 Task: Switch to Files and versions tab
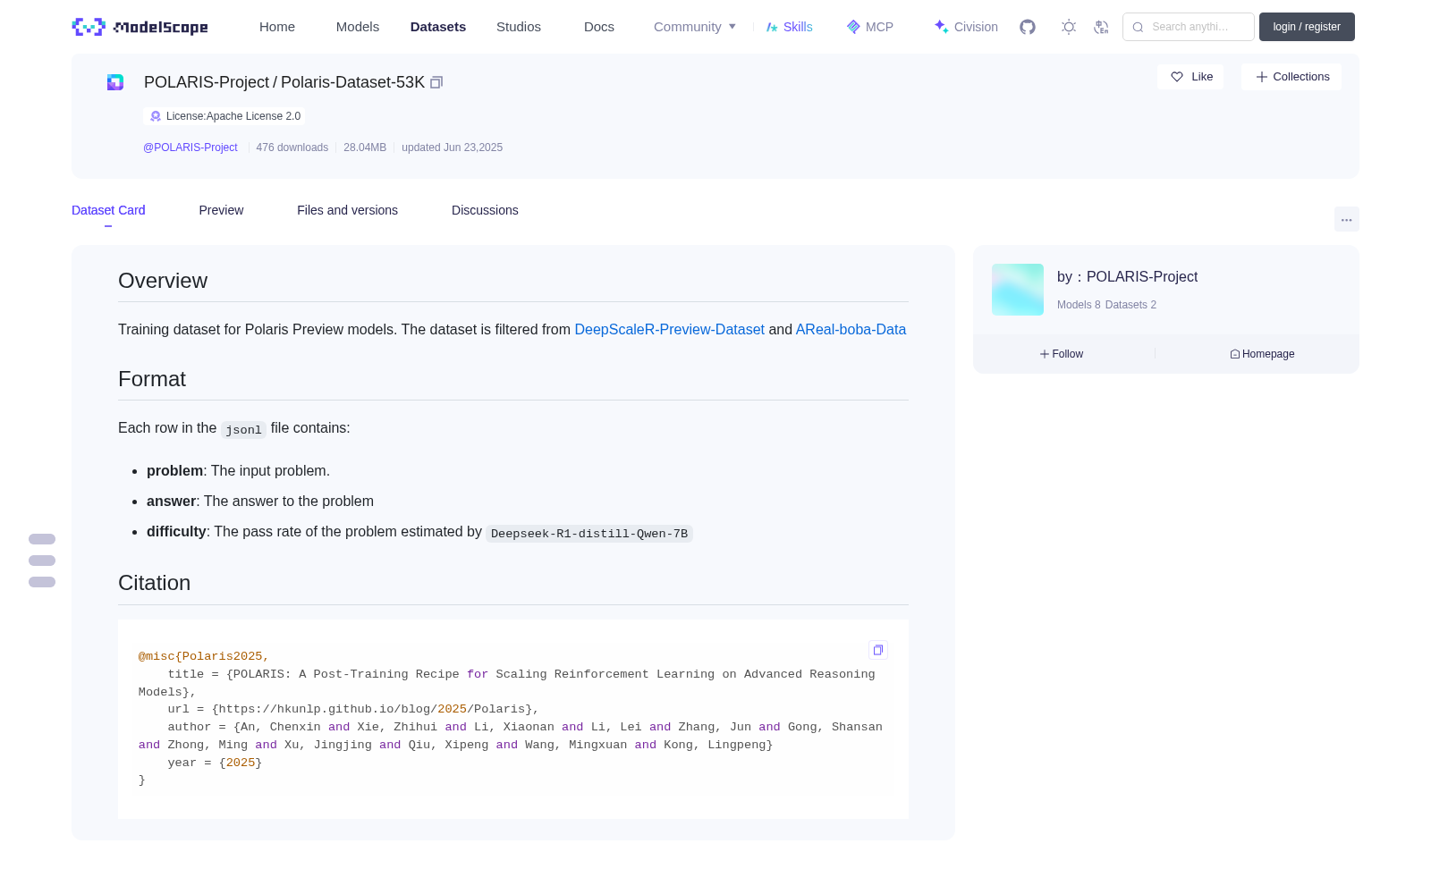[x=347, y=210]
